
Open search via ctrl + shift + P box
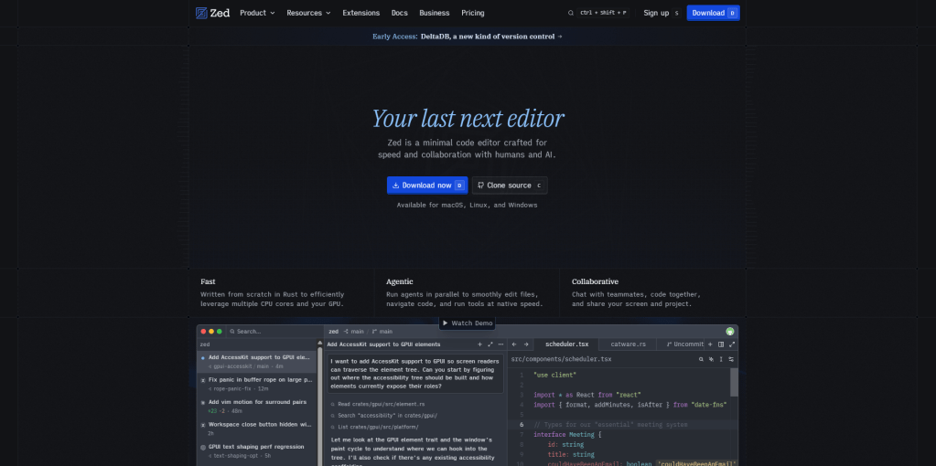(x=602, y=13)
